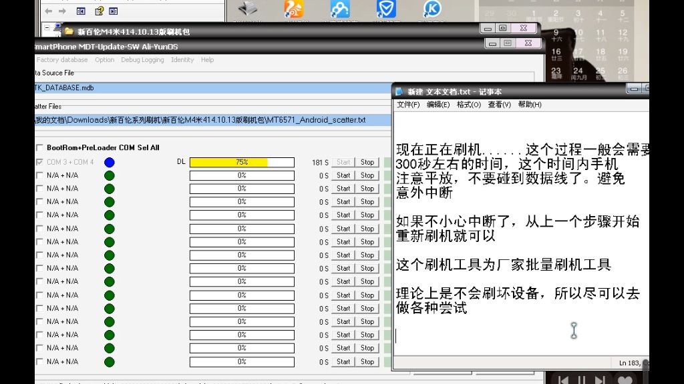
Task: Toggle the COM 3 + COM 4 checkbox
Action: pyautogui.click(x=39, y=162)
